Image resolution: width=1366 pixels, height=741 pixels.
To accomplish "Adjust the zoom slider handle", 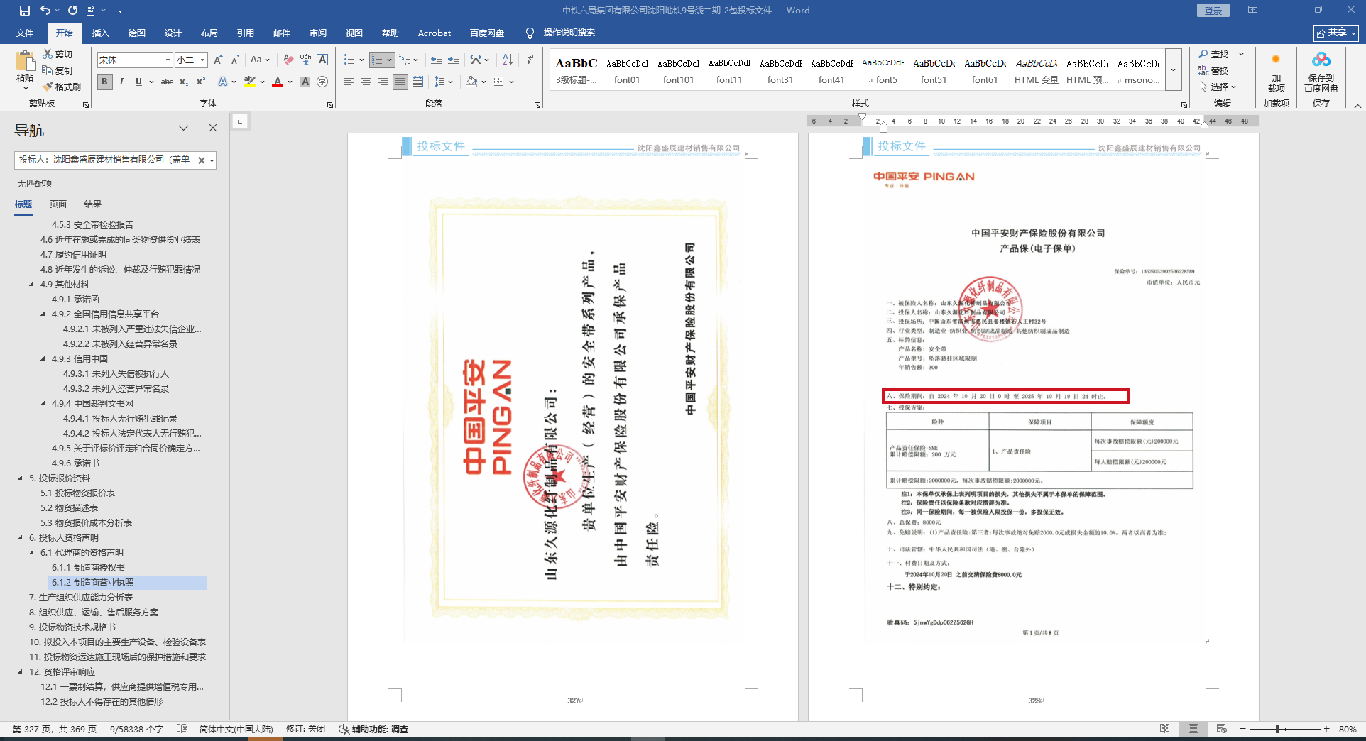I will (1277, 729).
